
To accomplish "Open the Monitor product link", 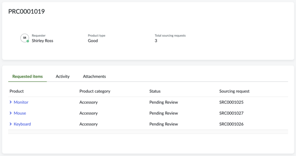I will point(21,102).
